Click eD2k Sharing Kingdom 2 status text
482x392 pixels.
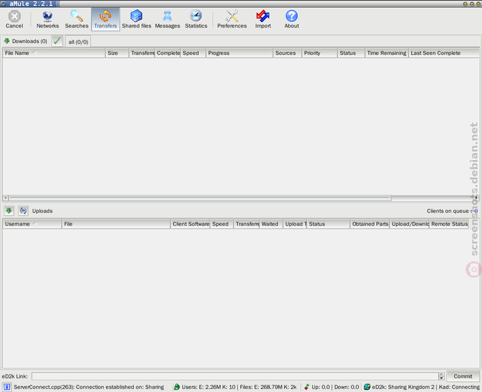coord(404,387)
